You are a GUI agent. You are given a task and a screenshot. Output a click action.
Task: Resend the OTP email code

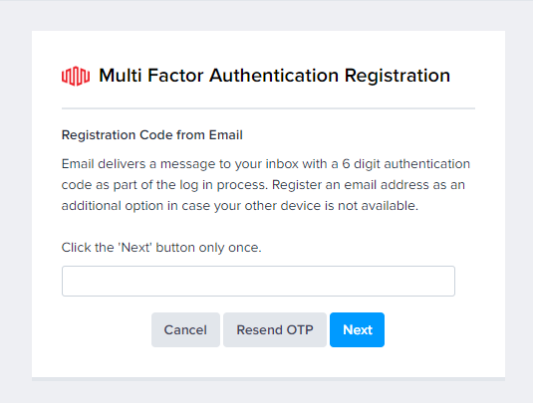(x=275, y=329)
